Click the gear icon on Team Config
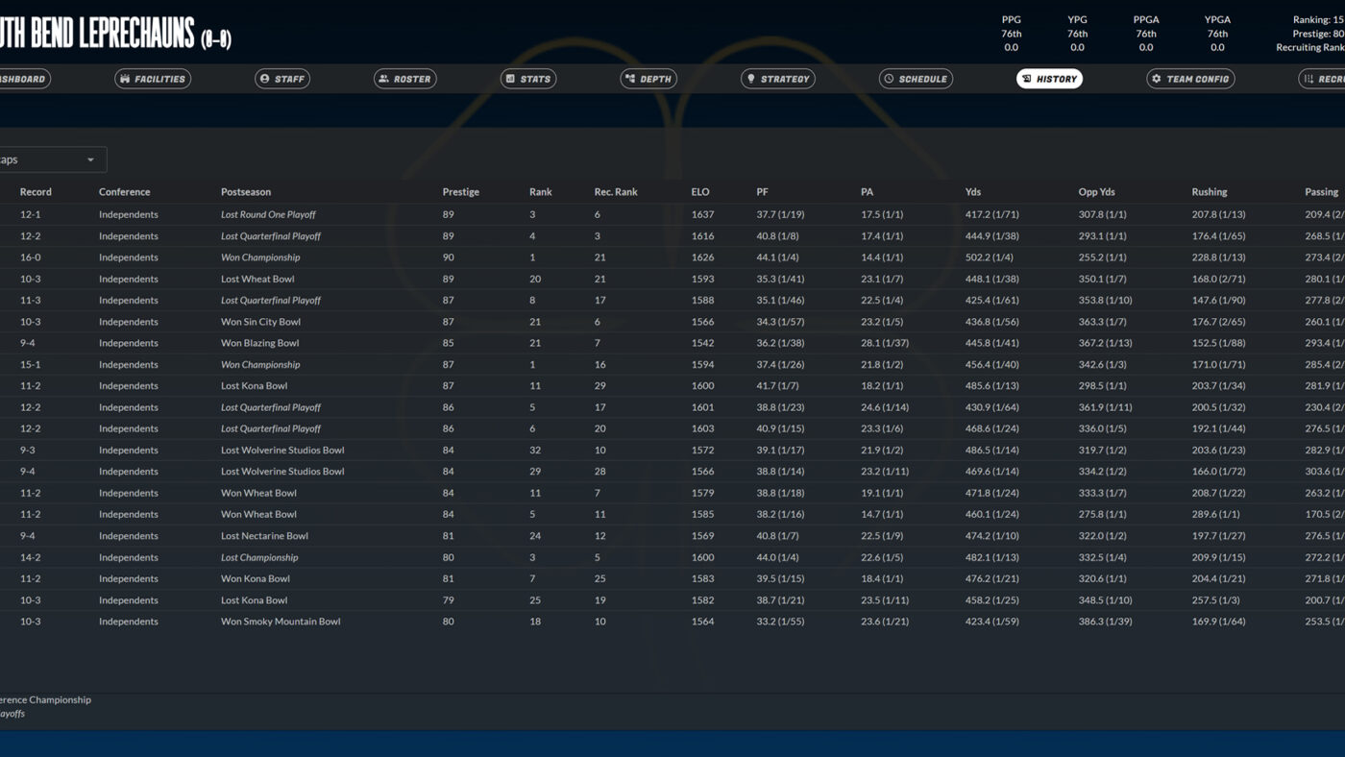1345x757 pixels. (1157, 79)
